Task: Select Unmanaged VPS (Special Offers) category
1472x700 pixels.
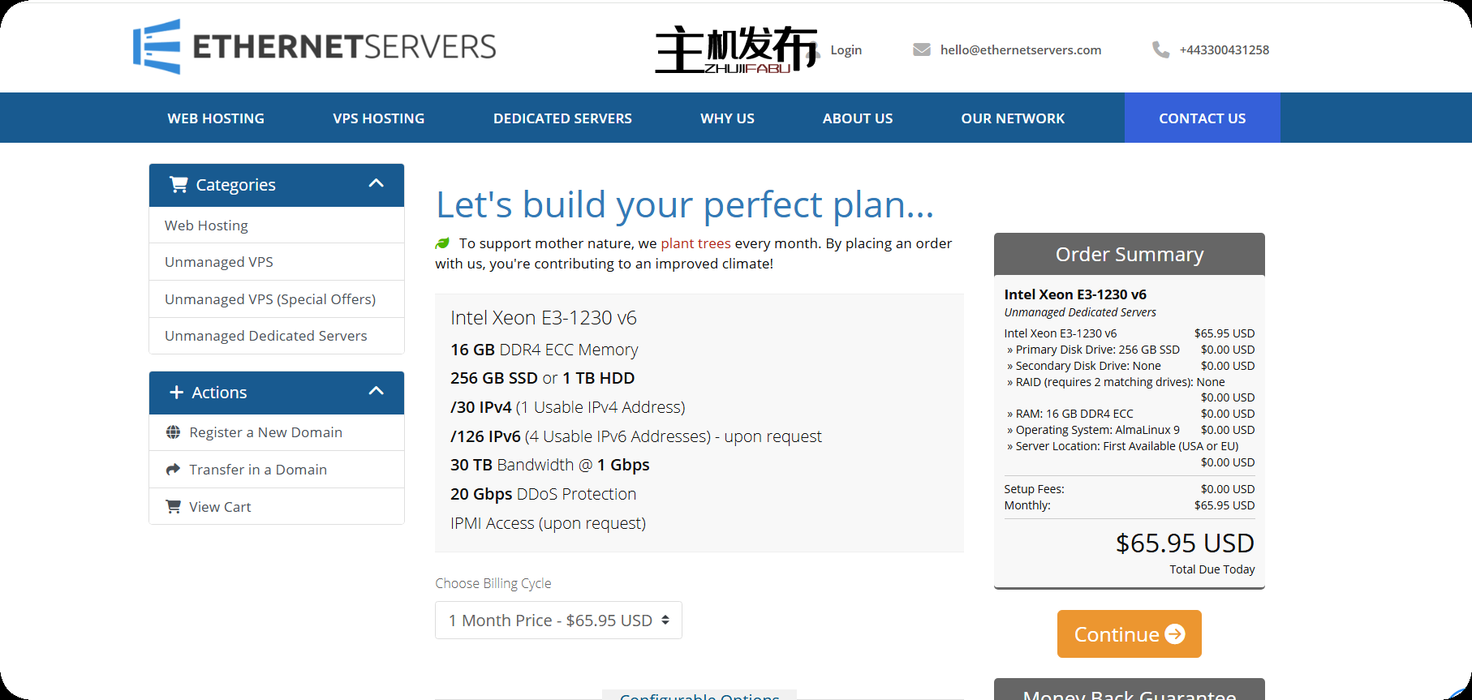Action: (x=269, y=299)
